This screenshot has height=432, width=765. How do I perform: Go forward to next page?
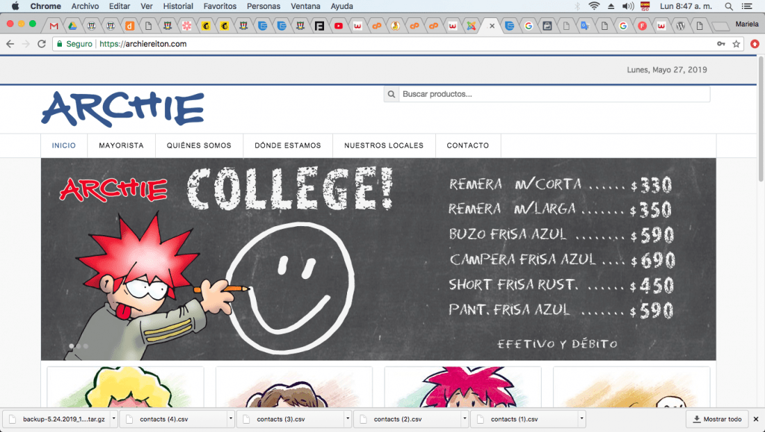coord(26,44)
